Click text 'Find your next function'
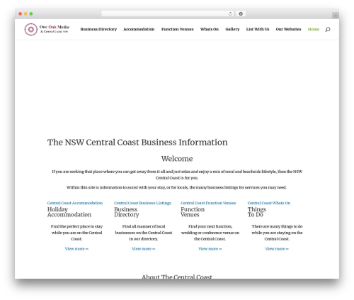 pos(210,226)
